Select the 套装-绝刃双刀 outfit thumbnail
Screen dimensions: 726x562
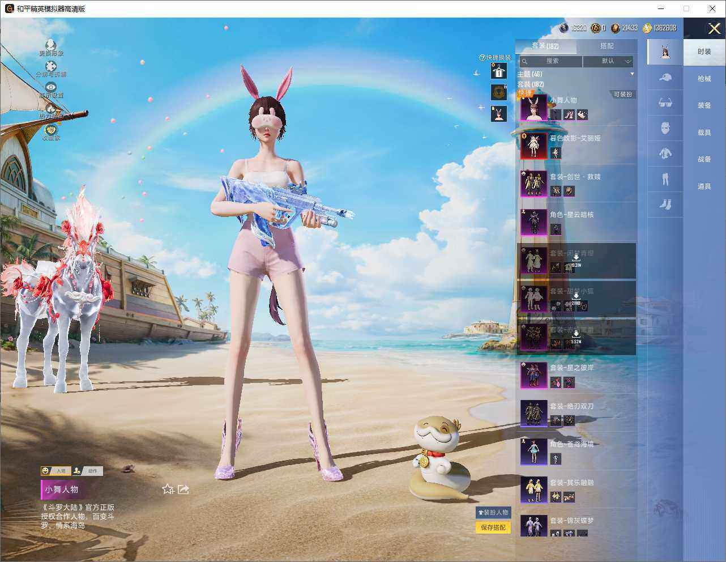click(x=534, y=414)
